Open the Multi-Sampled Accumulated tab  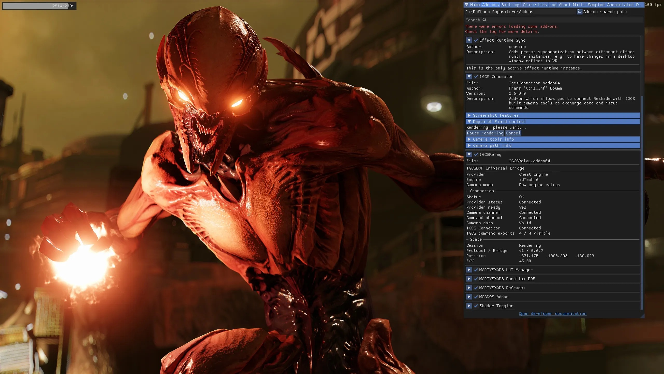click(x=606, y=5)
